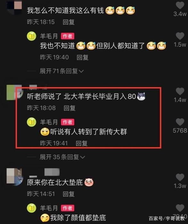Reply to comment posted 昨天18:08
Viewport: 188px width, 224px height.
click(x=70, y=108)
